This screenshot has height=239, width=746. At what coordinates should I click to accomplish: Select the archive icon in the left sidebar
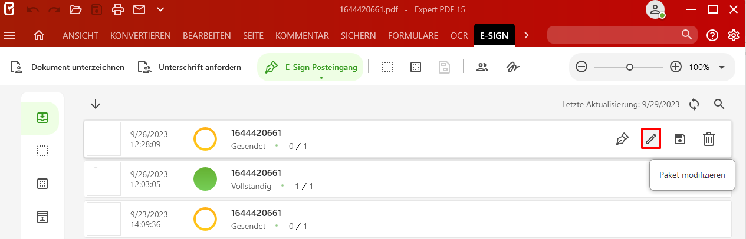coord(42,217)
